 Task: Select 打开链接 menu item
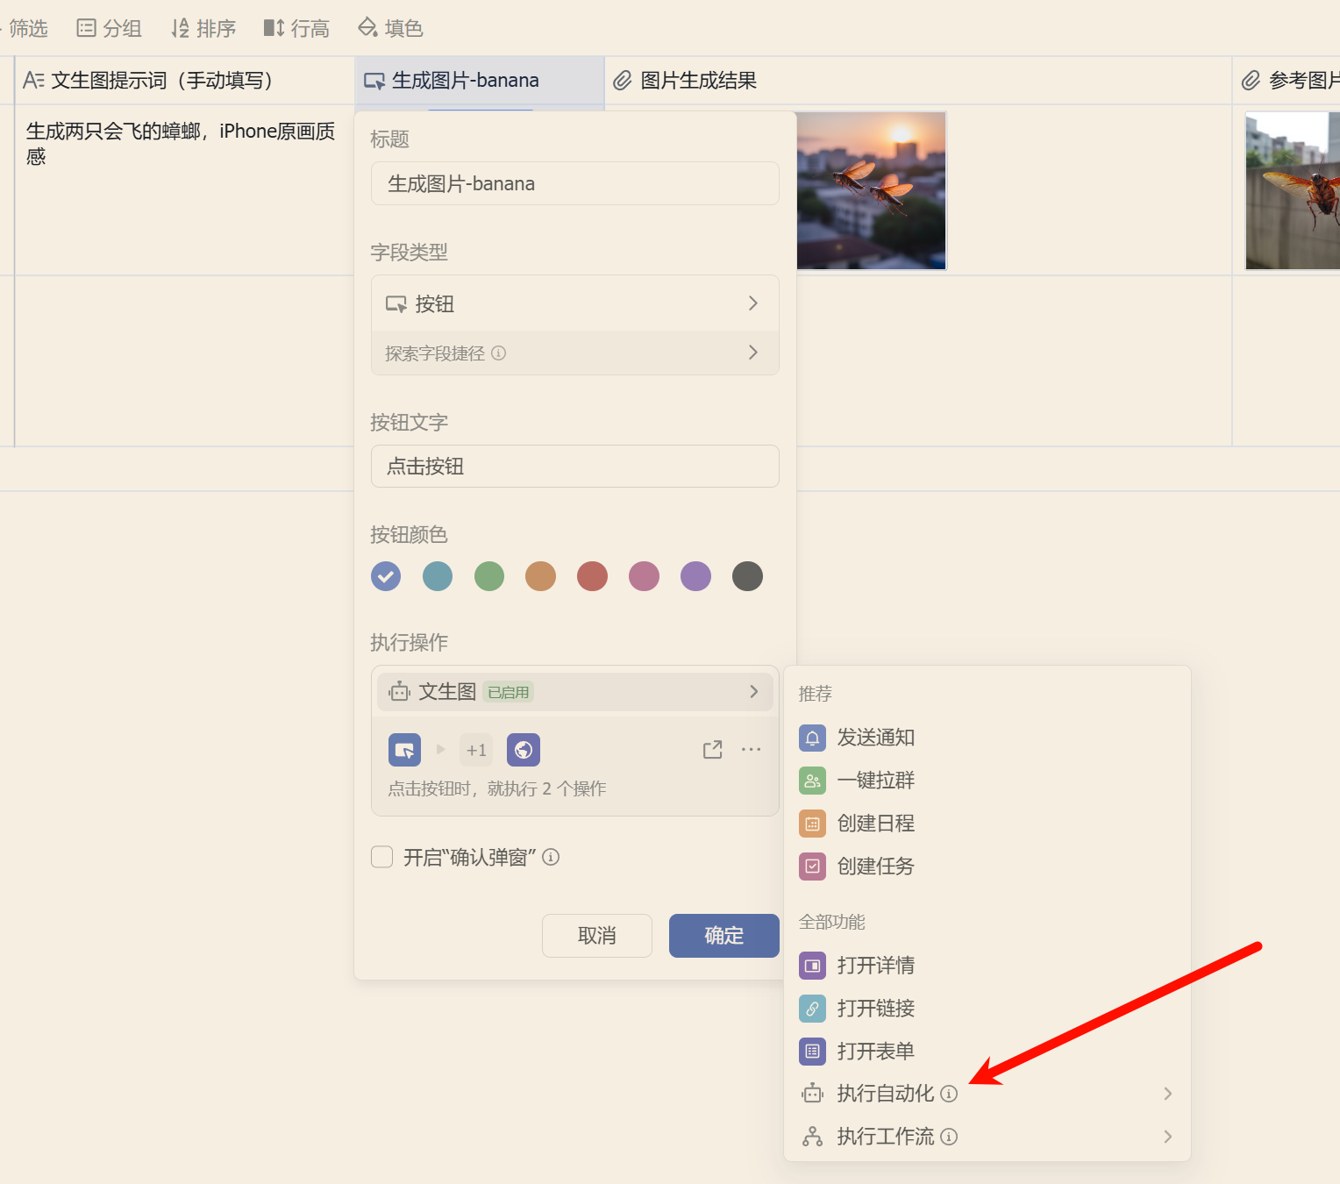[x=875, y=1009]
